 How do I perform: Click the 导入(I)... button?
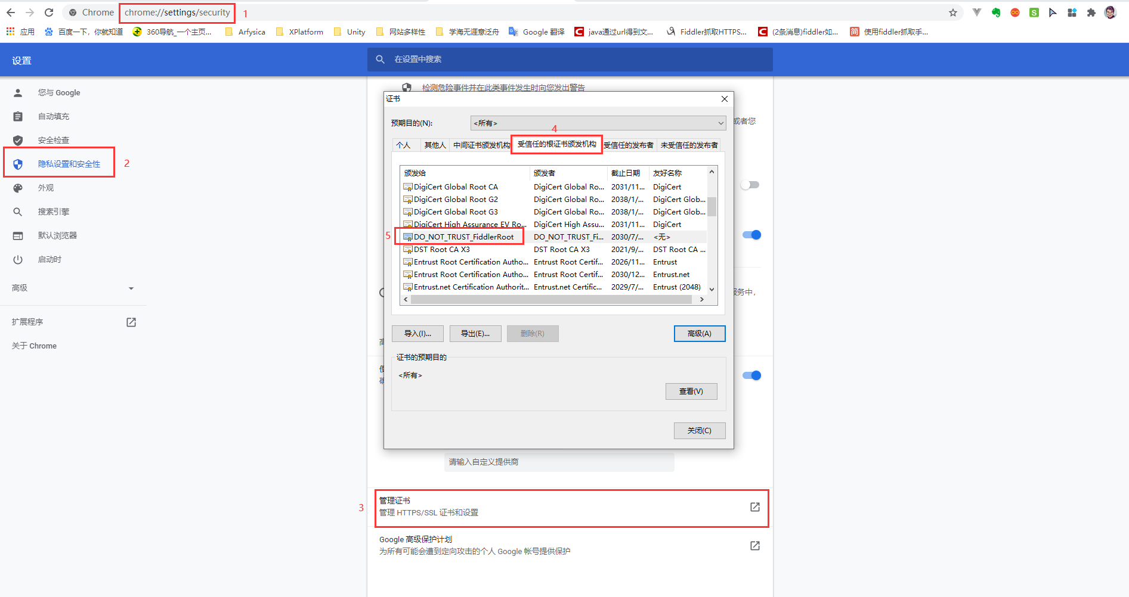[x=417, y=334]
